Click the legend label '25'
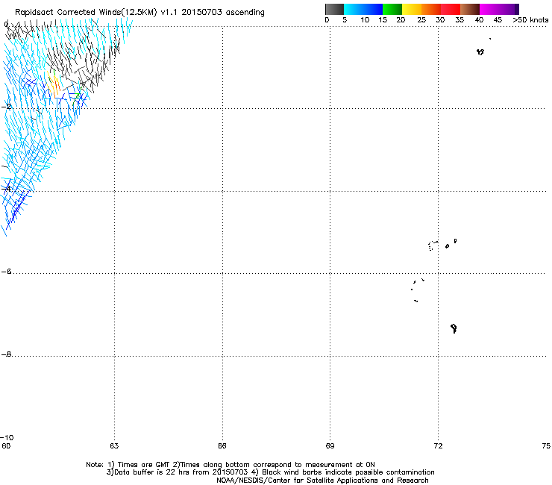The height and width of the screenshot is (485, 552). [421, 20]
